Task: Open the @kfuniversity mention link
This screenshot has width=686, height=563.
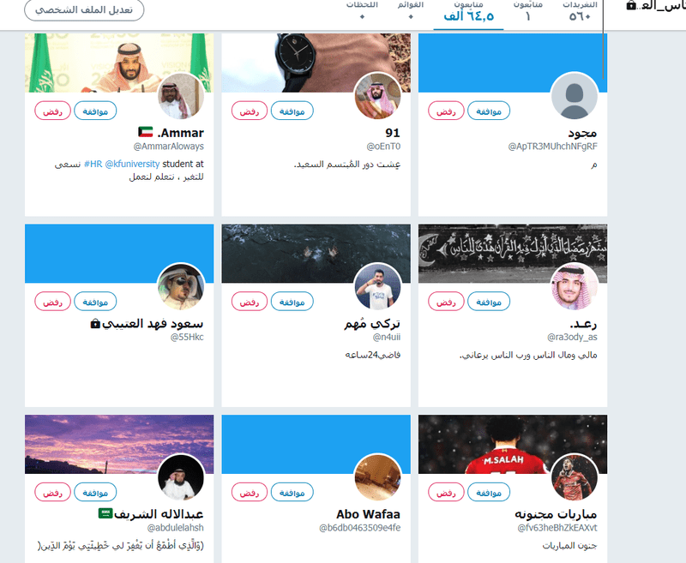Action: pyautogui.click(x=133, y=164)
